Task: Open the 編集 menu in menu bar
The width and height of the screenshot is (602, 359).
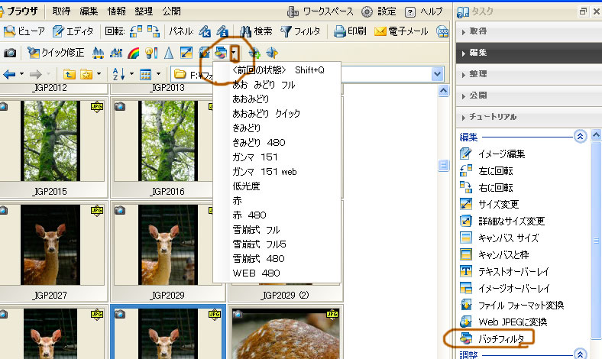Action: coord(89,11)
